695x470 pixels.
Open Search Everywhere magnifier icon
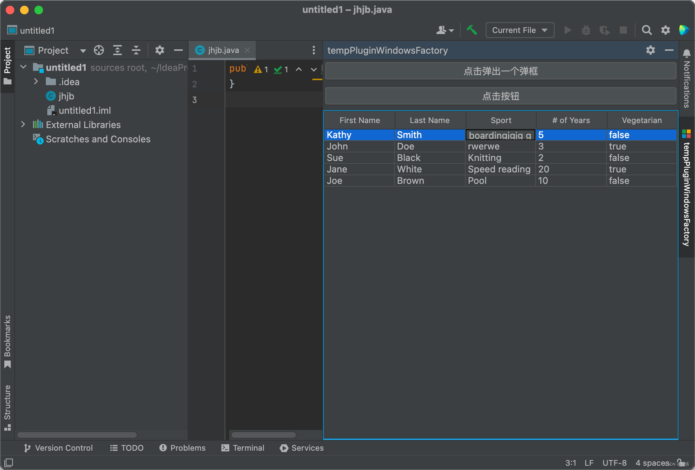pyautogui.click(x=647, y=30)
